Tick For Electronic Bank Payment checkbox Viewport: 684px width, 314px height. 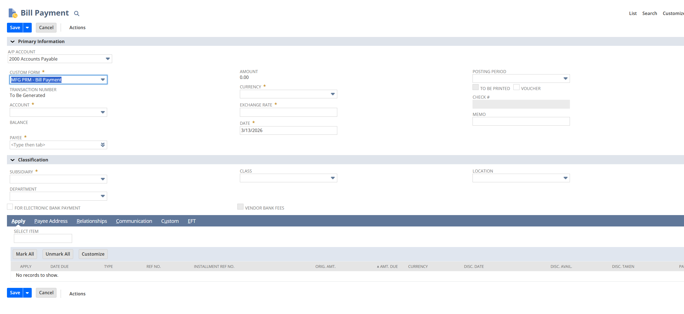[10, 207]
